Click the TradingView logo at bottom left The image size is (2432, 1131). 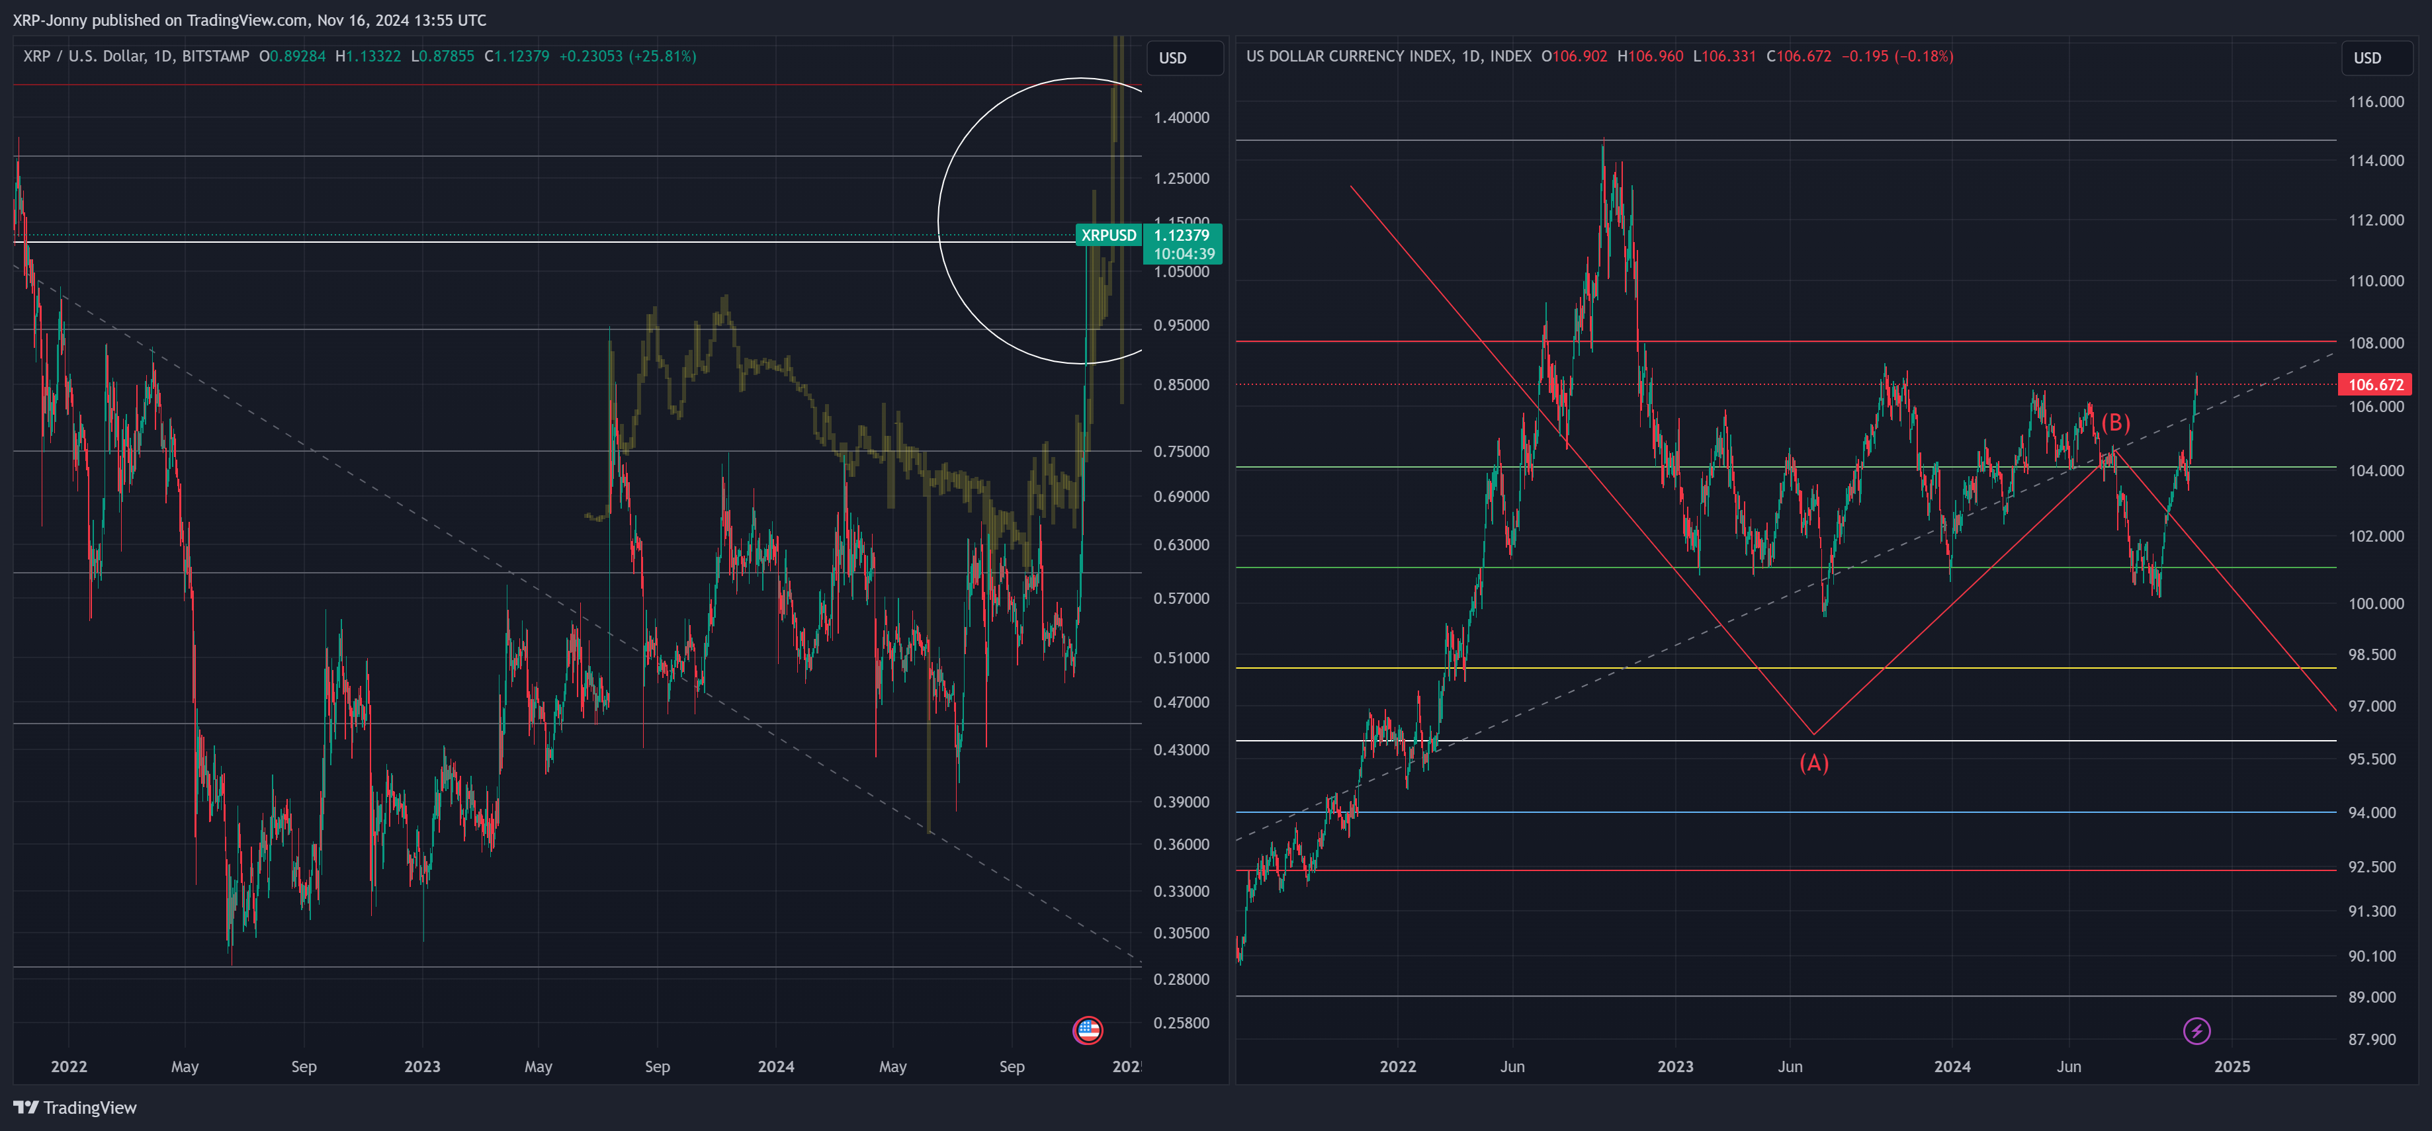click(x=75, y=1107)
